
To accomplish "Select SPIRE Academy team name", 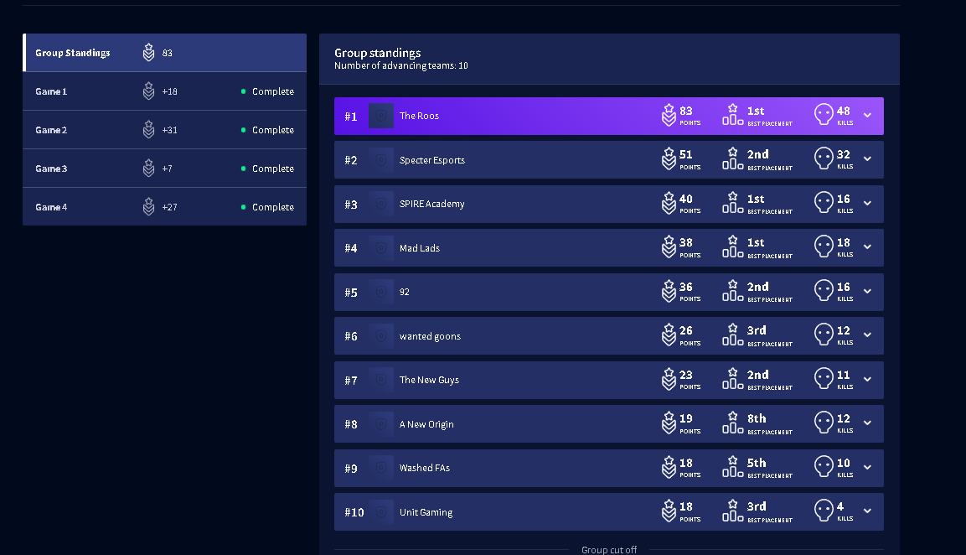I will click(431, 204).
